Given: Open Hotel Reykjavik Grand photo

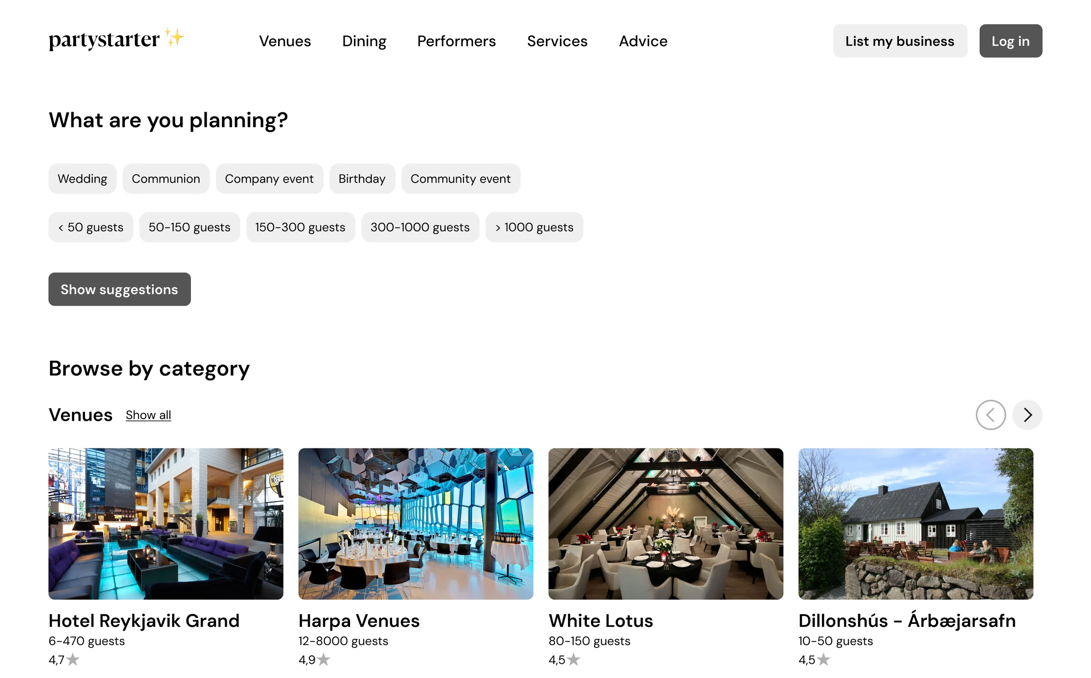Looking at the screenshot, I should [166, 524].
